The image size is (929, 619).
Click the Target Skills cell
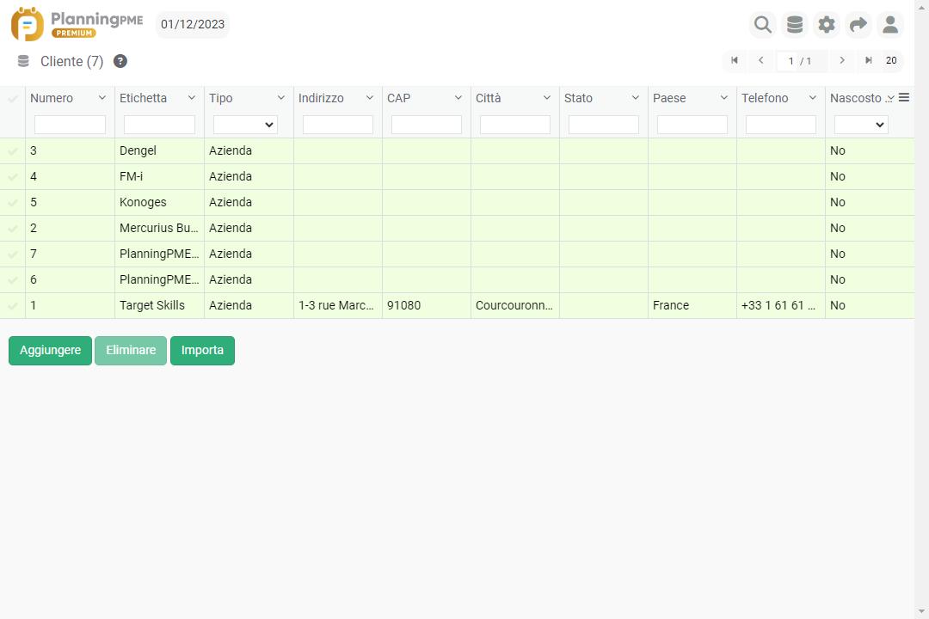coord(159,306)
